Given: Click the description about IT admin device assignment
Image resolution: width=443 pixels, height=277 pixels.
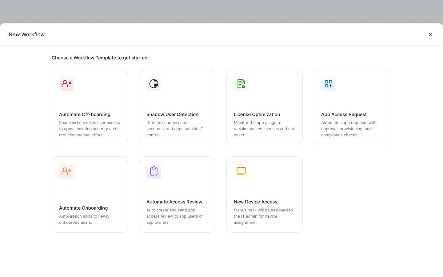Looking at the screenshot, I should [x=263, y=216].
